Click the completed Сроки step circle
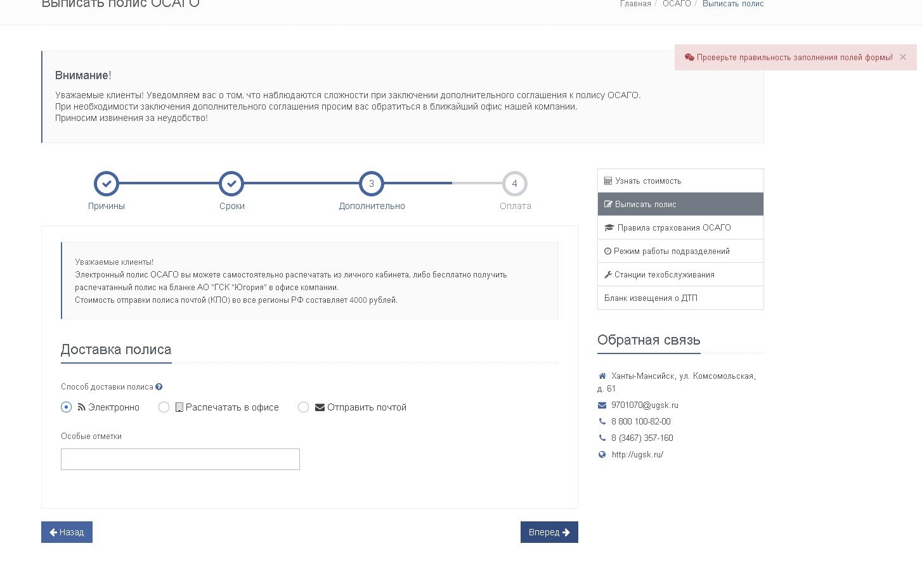This screenshot has height=579, width=922. (231, 184)
